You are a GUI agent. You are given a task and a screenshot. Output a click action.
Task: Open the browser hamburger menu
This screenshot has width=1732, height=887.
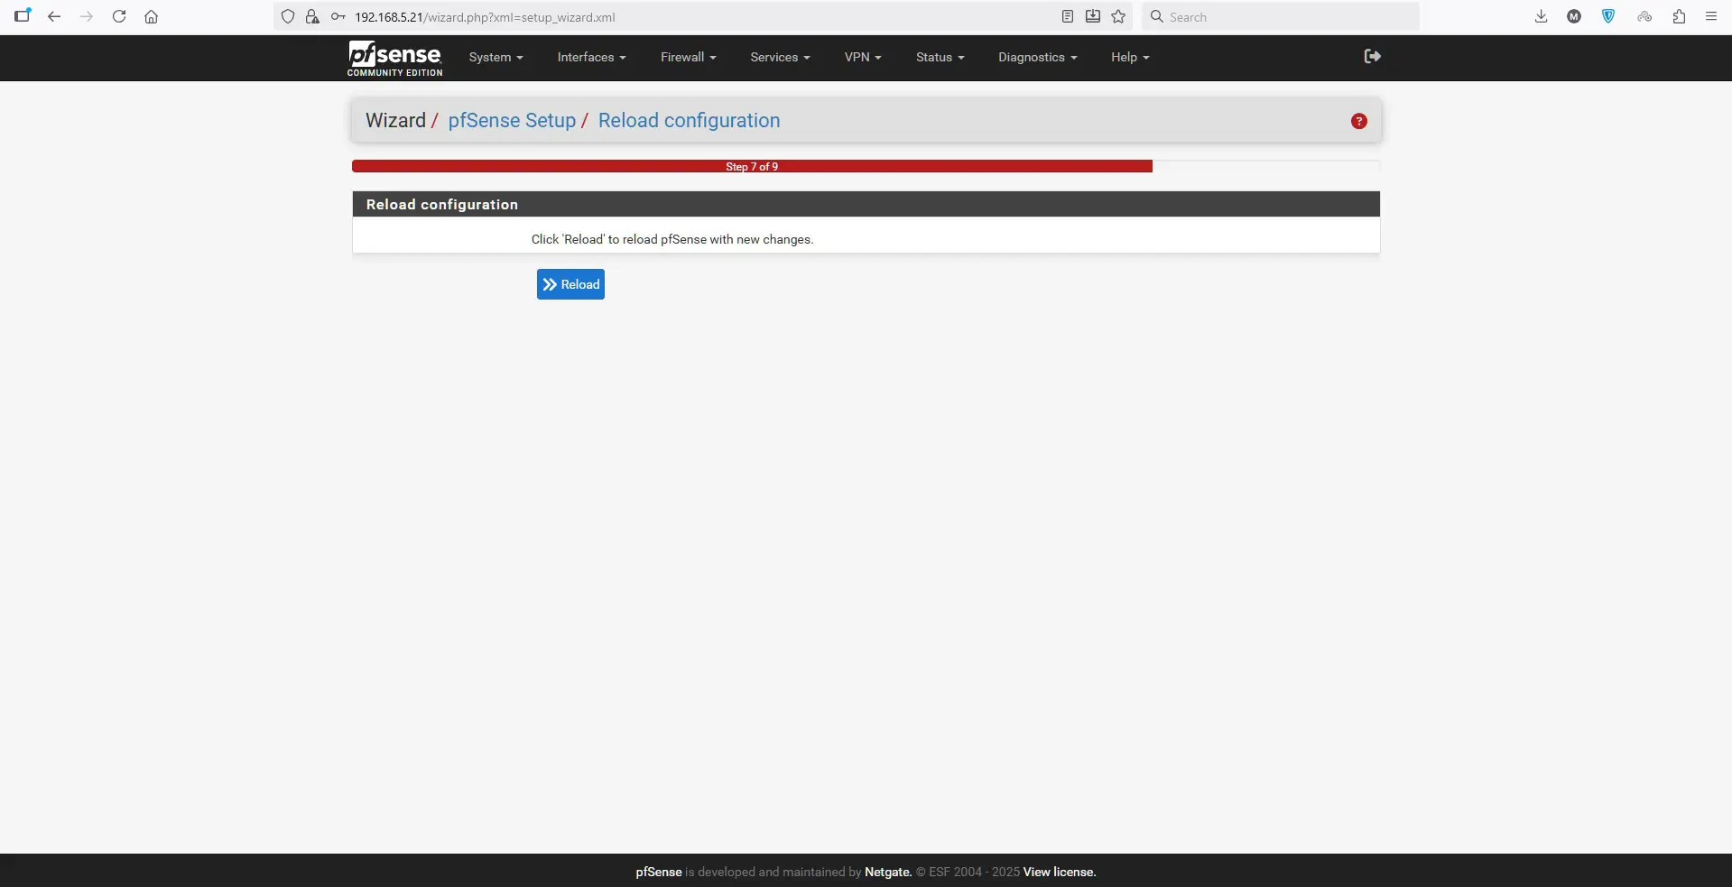point(1710,16)
